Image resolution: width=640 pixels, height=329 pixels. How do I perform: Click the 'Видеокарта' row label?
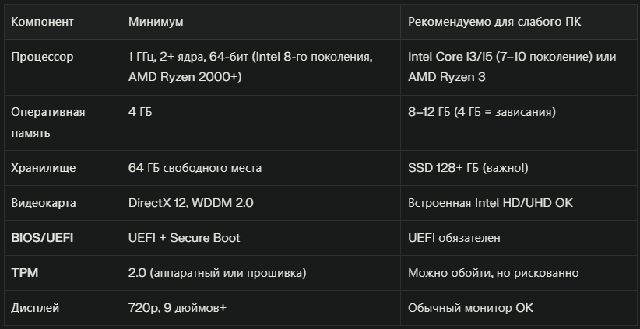pos(44,203)
